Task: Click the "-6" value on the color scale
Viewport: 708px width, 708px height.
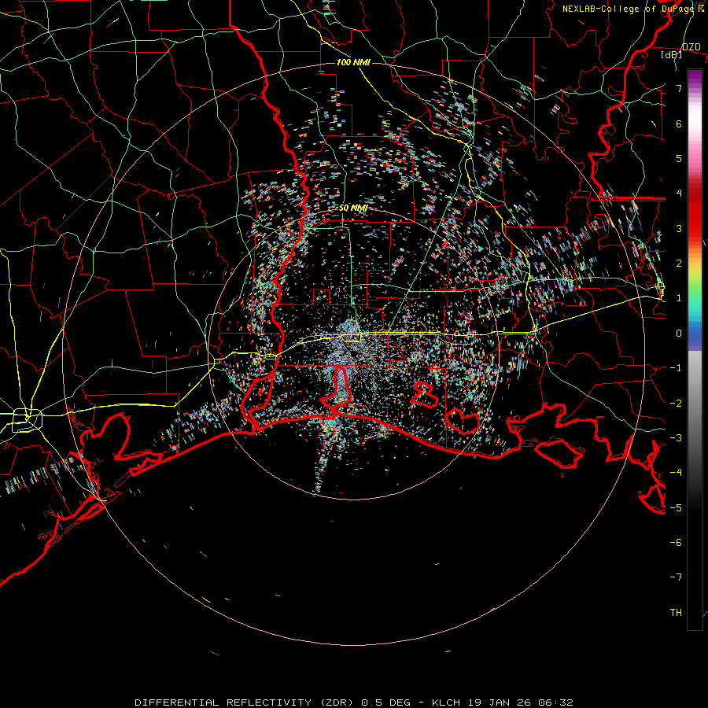Action: [x=676, y=543]
